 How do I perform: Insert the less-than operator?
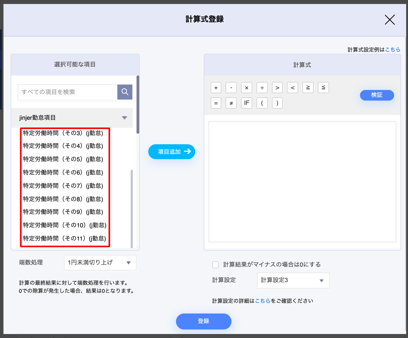[x=293, y=88]
